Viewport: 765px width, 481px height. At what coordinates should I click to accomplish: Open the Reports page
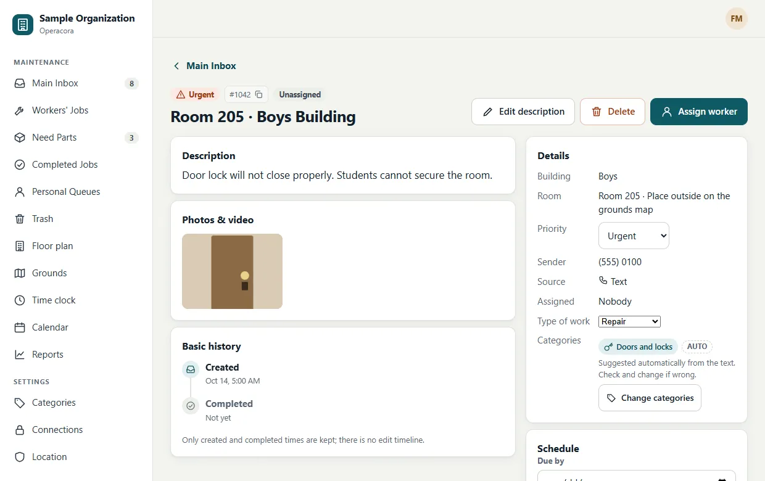76,355
